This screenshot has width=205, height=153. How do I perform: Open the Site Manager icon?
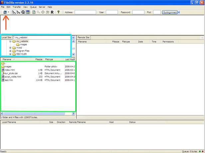(x=5, y=12)
